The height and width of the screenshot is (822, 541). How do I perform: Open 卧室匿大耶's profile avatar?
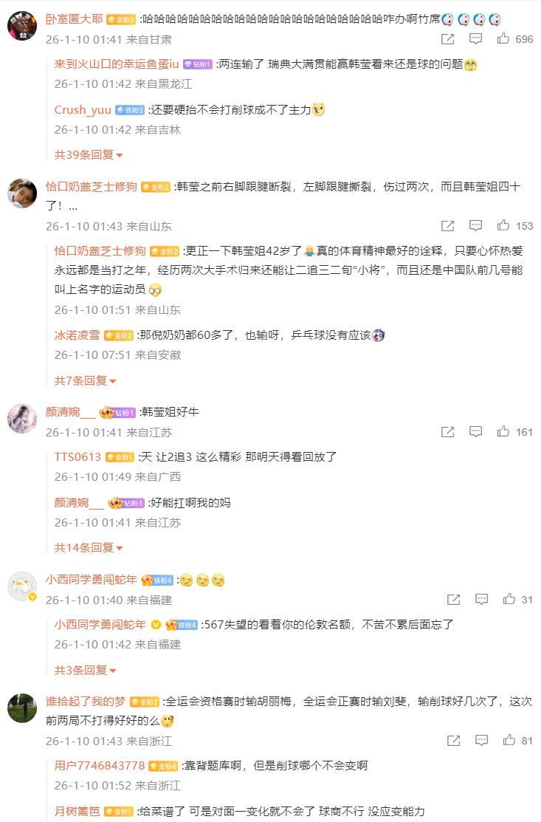pyautogui.click(x=22, y=27)
